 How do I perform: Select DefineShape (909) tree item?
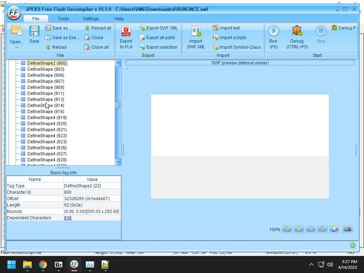[x=46, y=87]
